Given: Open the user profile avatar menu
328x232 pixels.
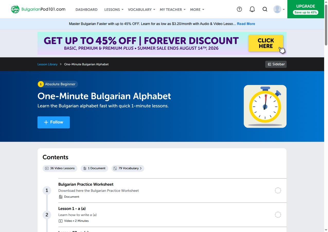Looking at the screenshot, I should coord(279,9).
